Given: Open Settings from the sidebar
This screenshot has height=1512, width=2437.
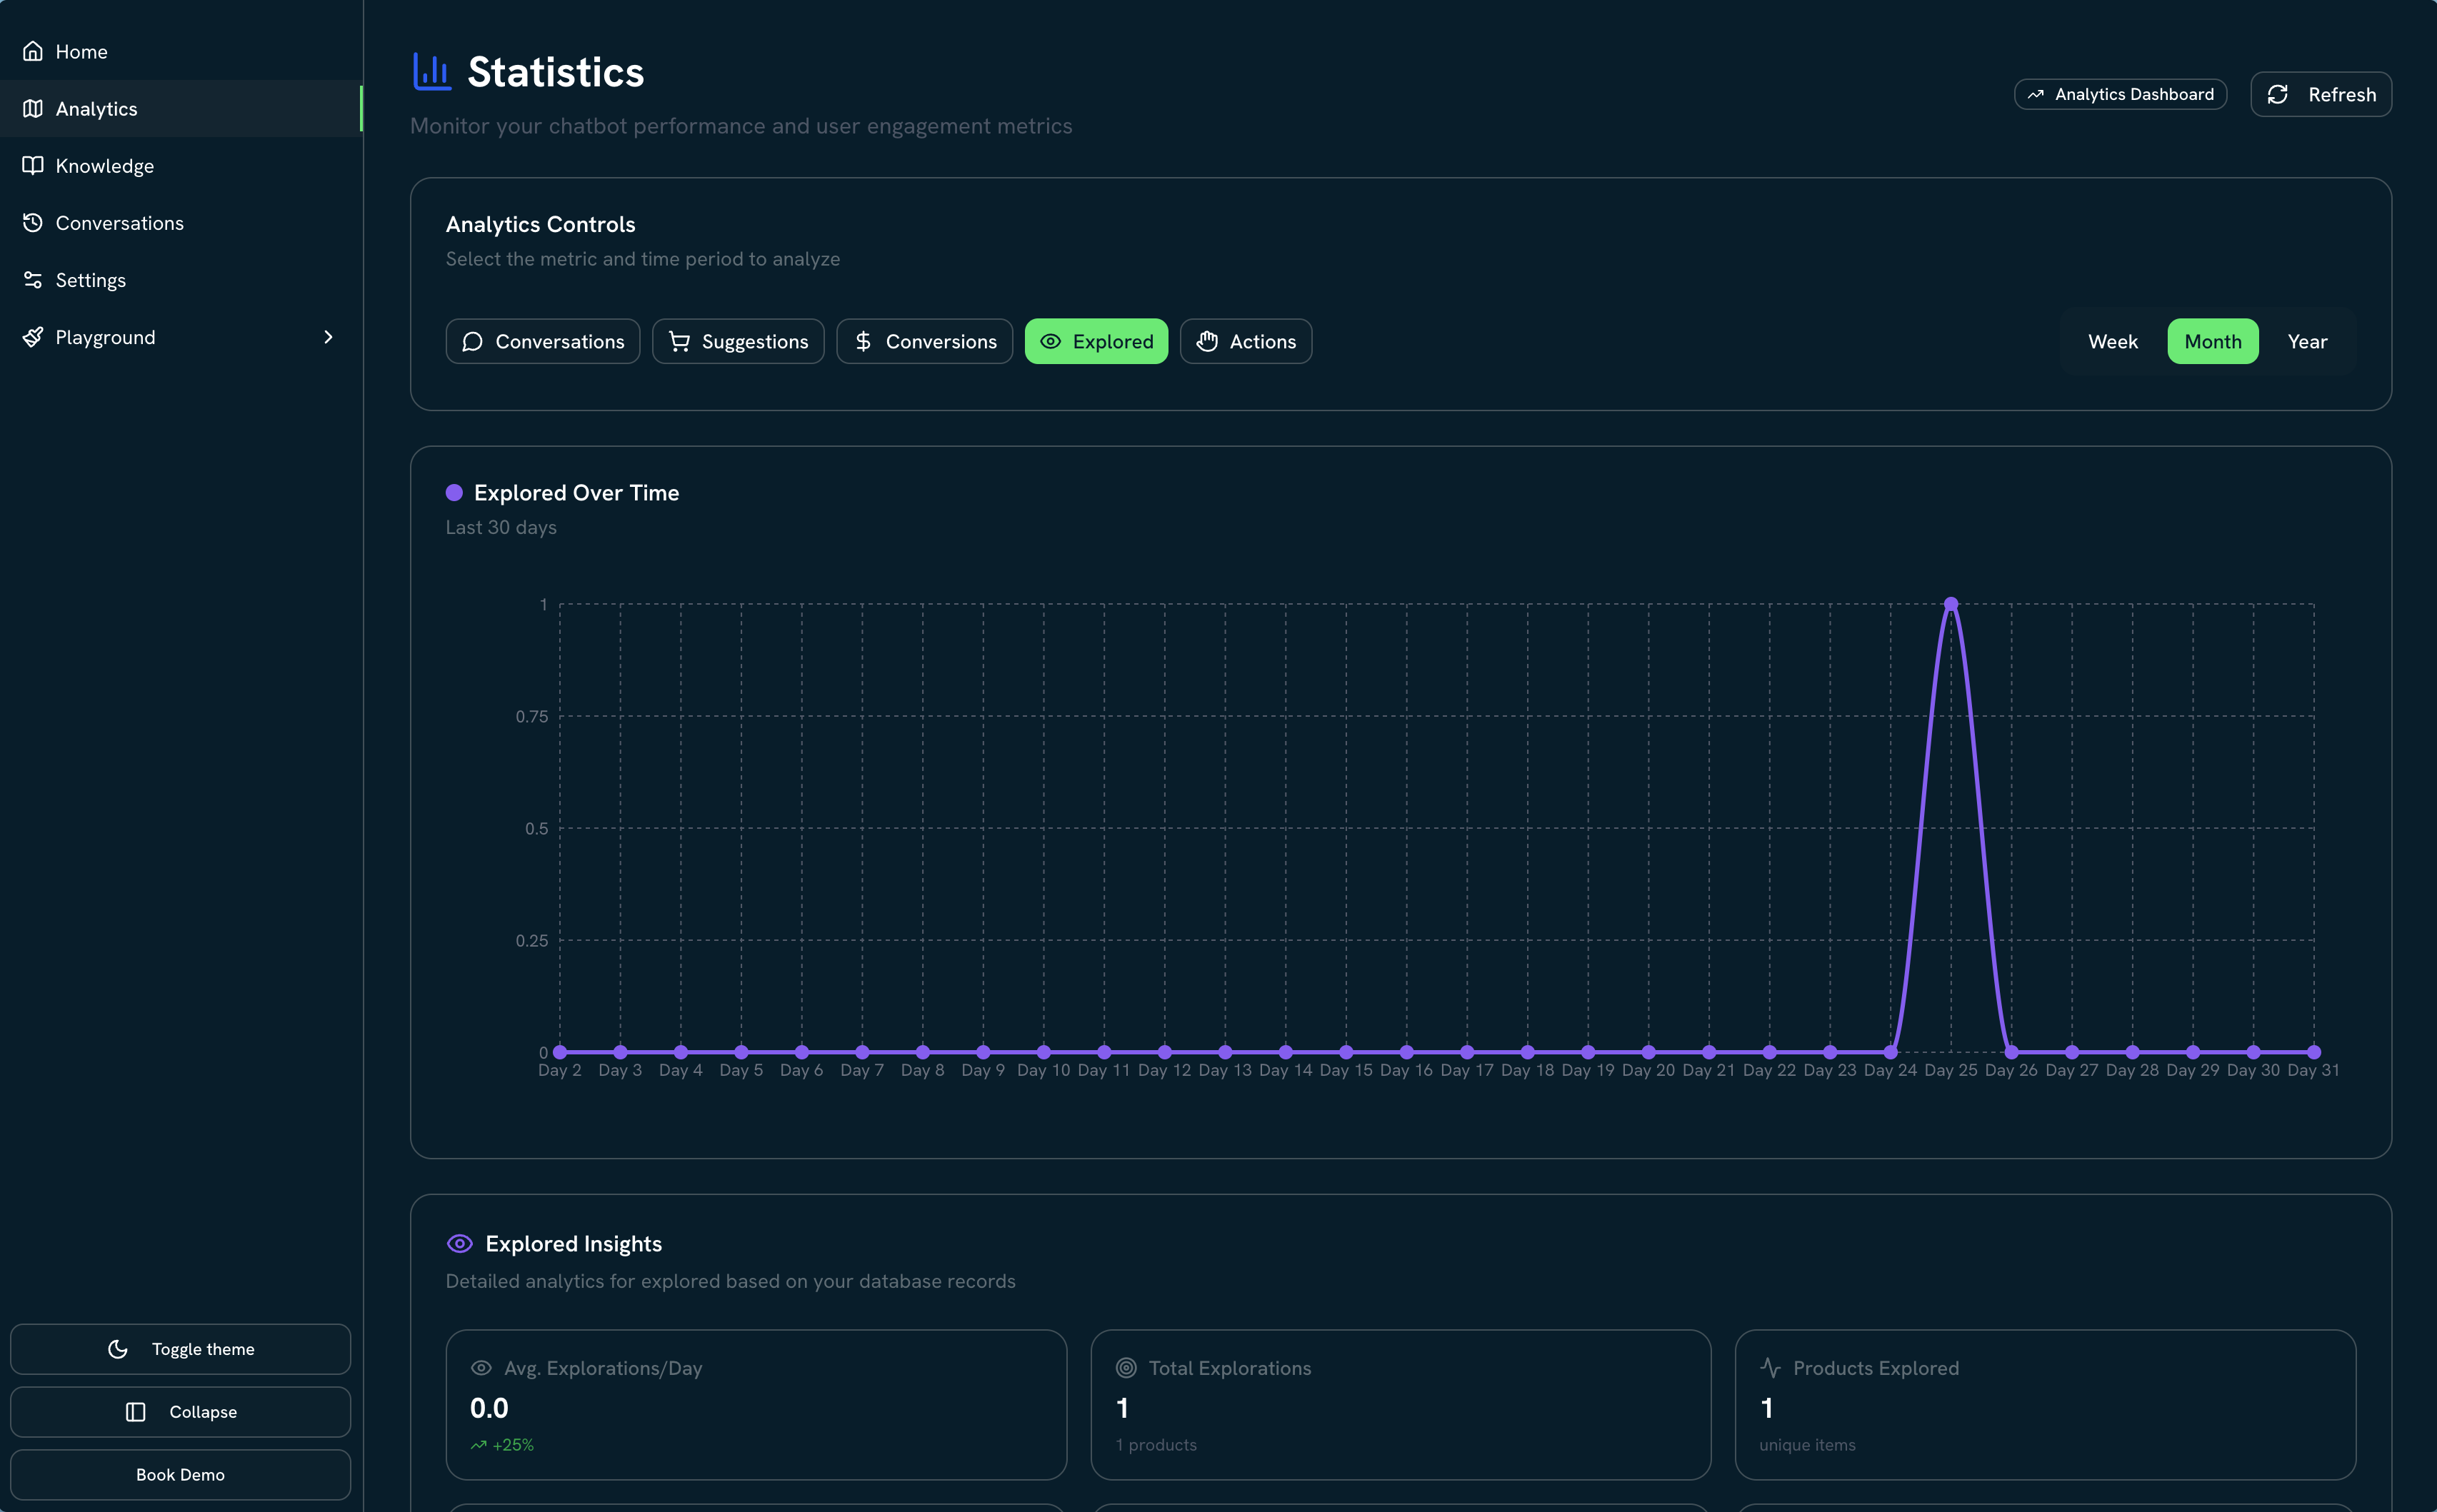Looking at the screenshot, I should (x=90, y=280).
